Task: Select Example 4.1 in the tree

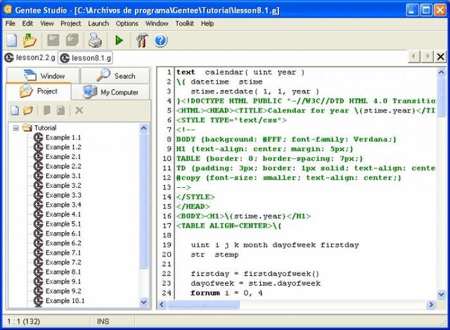Action: pyautogui.click(x=63, y=215)
